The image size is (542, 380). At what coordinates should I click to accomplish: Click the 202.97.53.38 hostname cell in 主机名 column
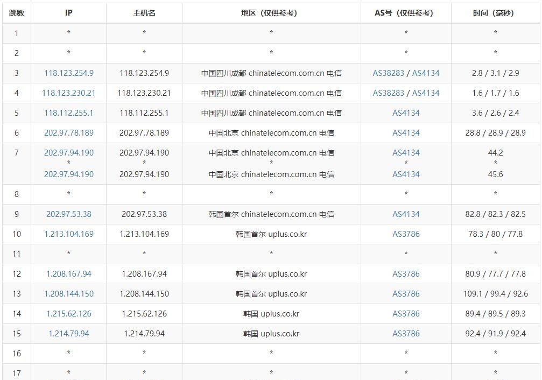click(144, 214)
